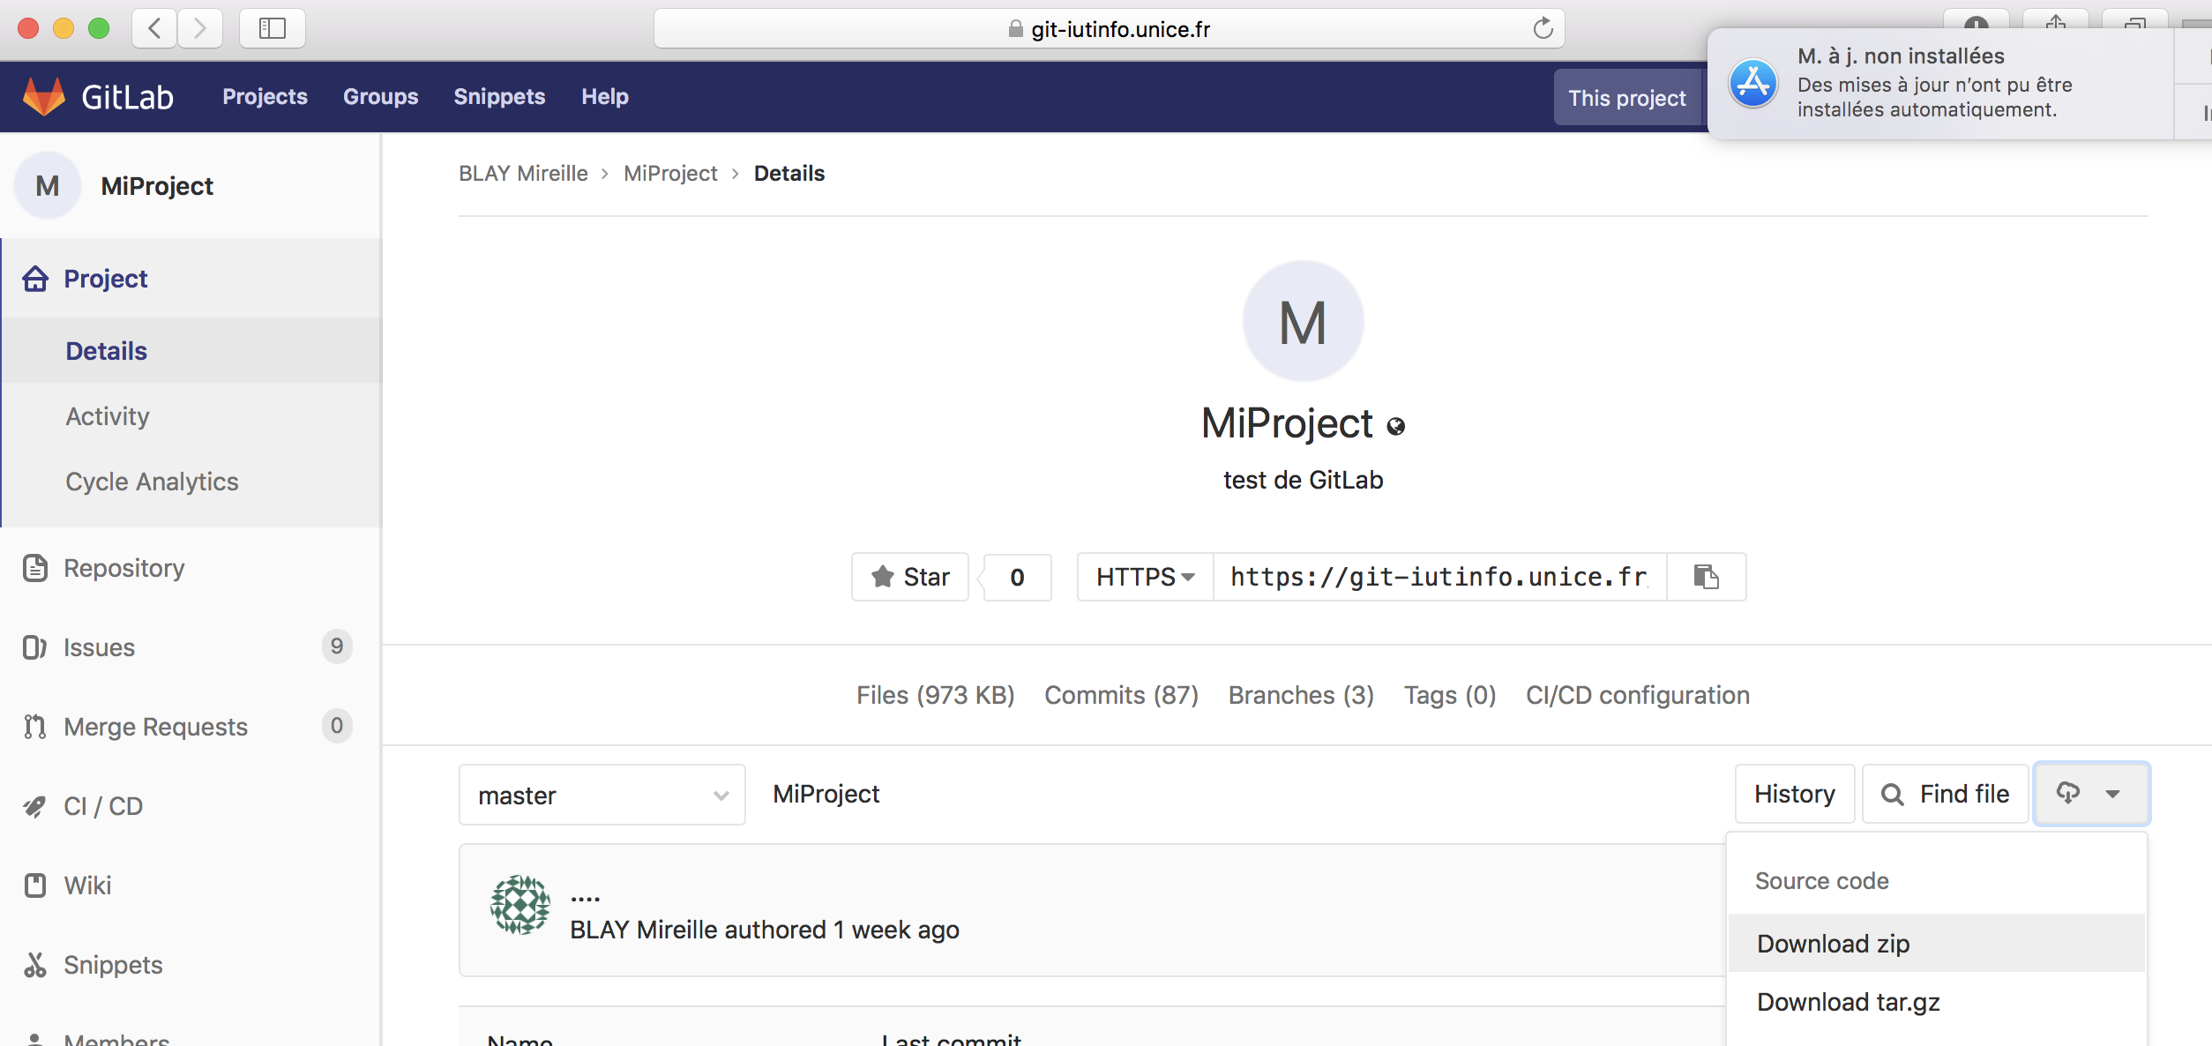Open the Wiki book icon
Image resolution: width=2212 pixels, height=1046 pixels.
click(35, 885)
